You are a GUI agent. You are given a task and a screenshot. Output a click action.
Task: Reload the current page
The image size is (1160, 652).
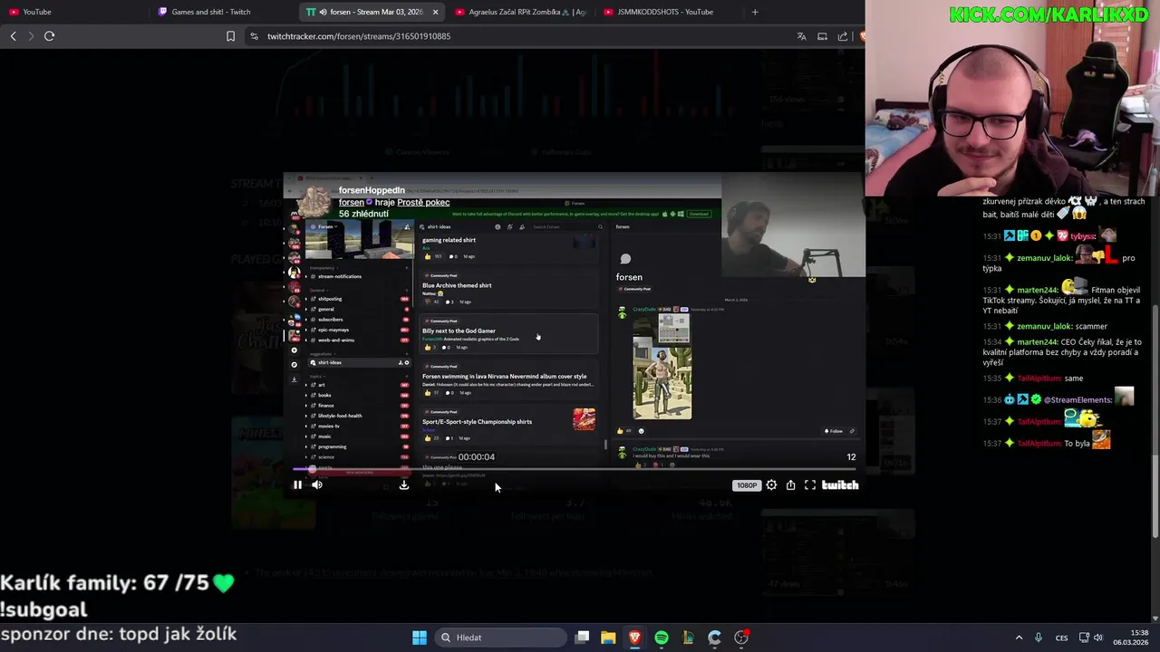click(49, 36)
